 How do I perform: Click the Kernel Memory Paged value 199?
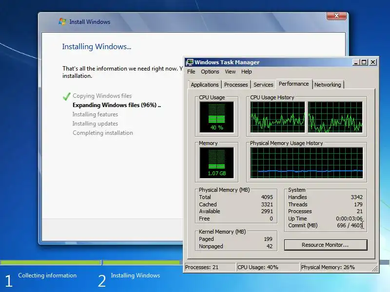pos(268,239)
